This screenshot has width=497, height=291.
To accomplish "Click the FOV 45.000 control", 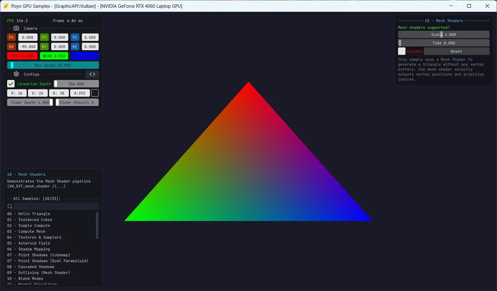I will click(22, 56).
